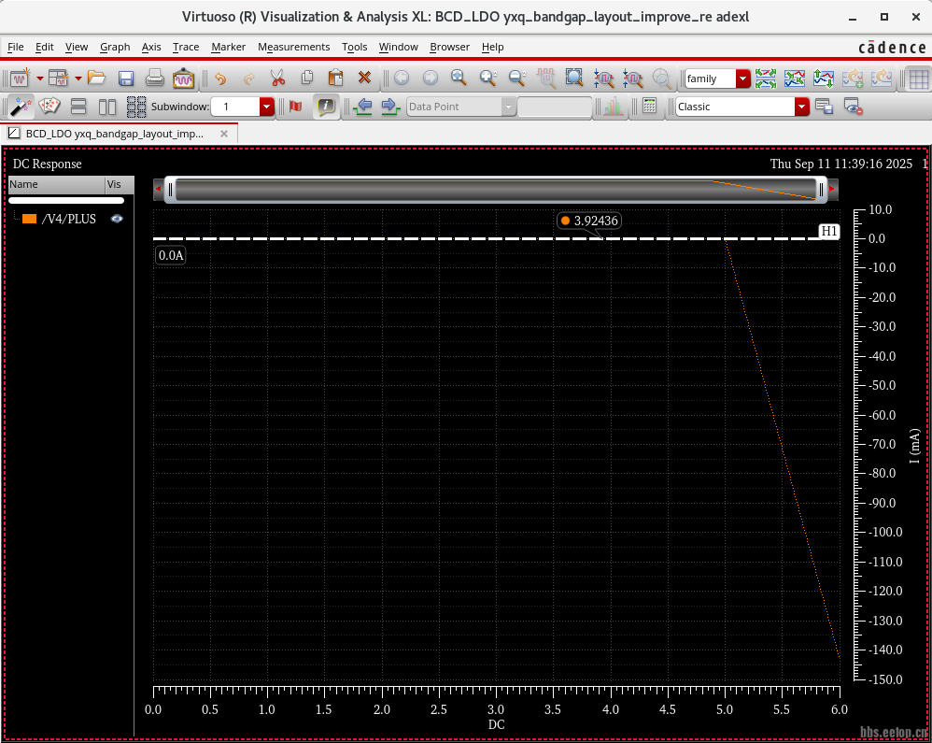Click the zoom out magnifier icon
This screenshot has height=743, width=932.
517,78
